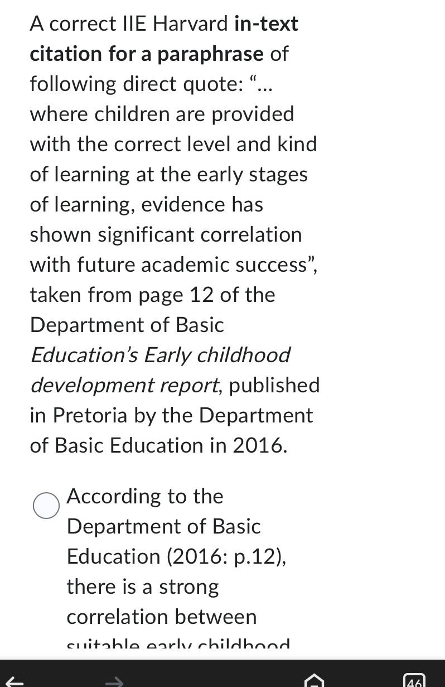Screen dimensions: 445x687
Task: Tap 'correlation between' in the answer text
Action: point(162,616)
